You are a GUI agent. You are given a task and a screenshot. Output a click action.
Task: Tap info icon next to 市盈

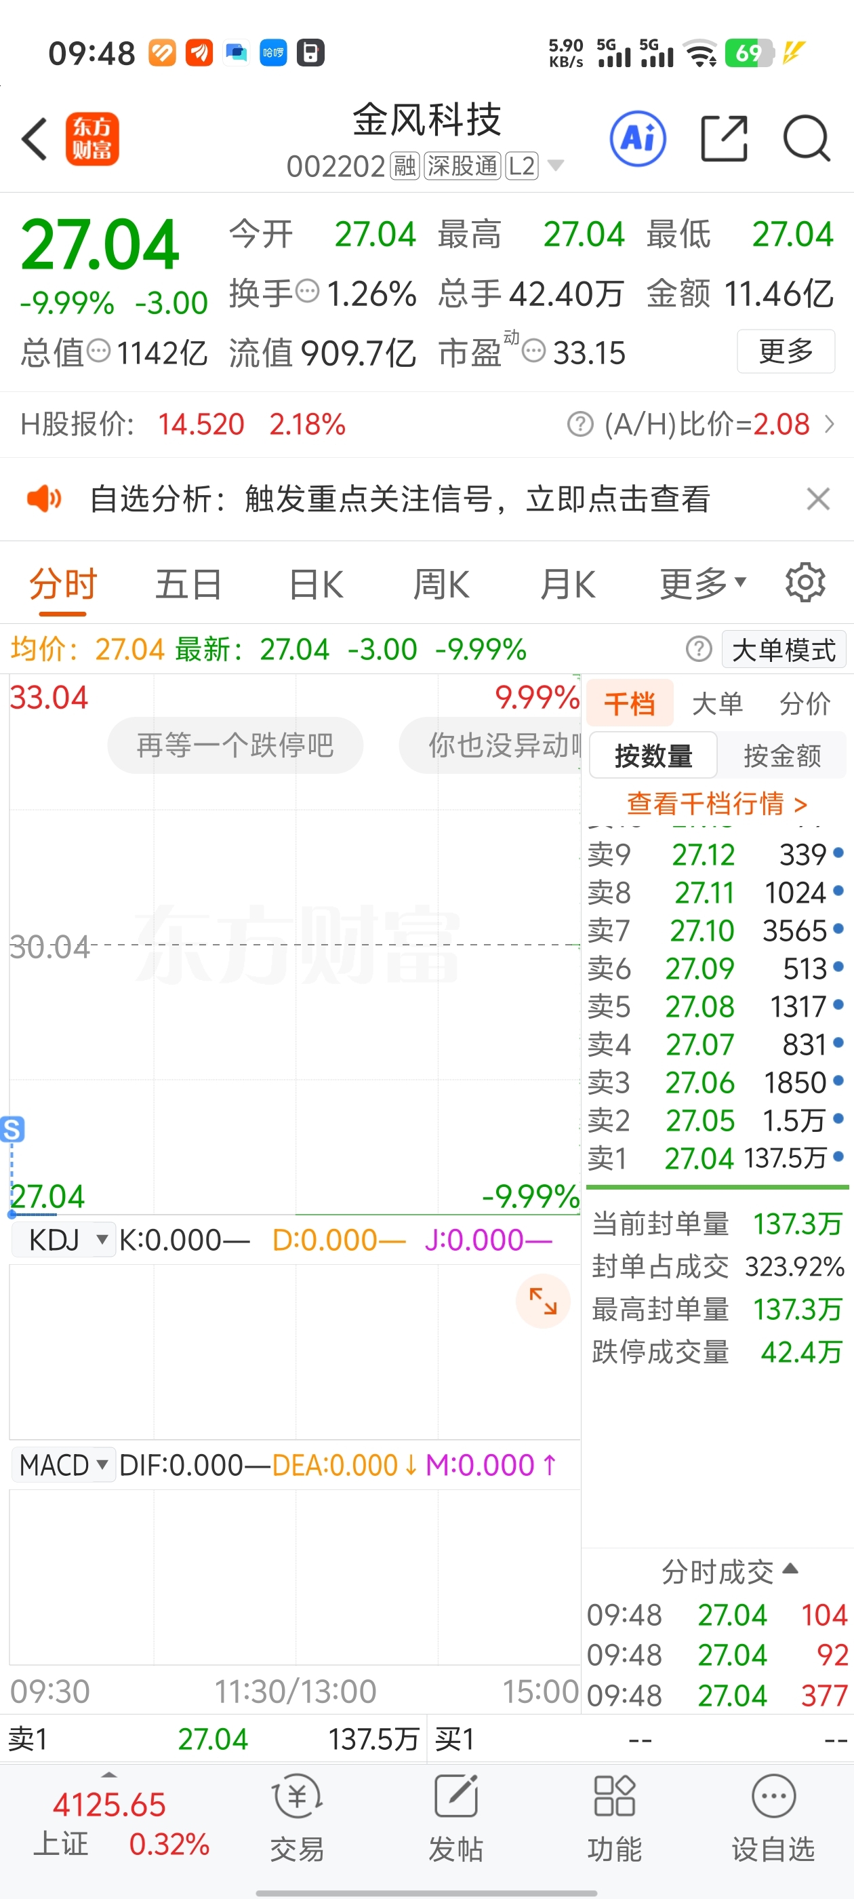pyautogui.click(x=533, y=351)
